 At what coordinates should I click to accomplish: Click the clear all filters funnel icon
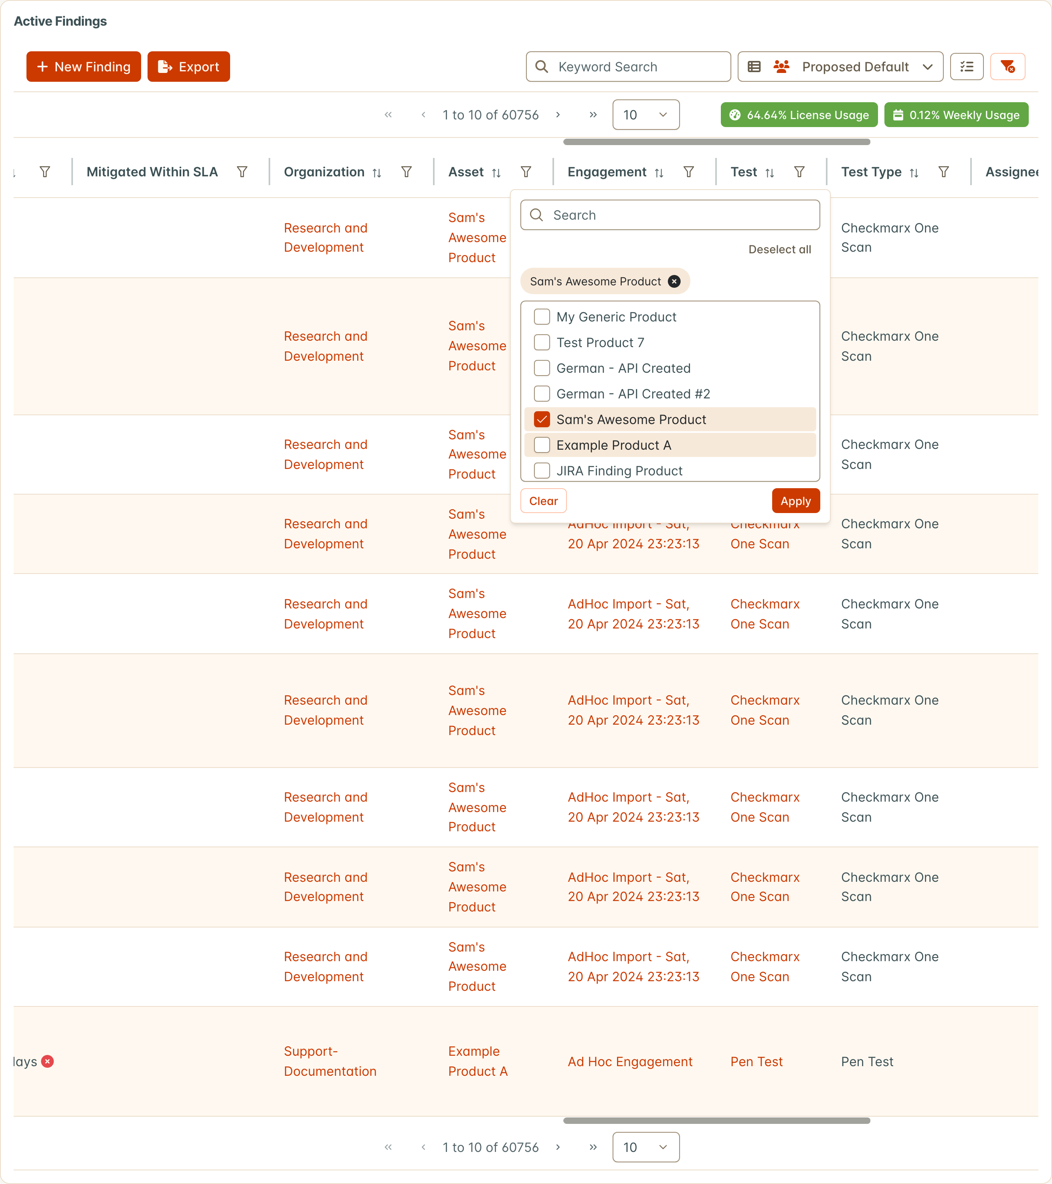tap(1007, 67)
